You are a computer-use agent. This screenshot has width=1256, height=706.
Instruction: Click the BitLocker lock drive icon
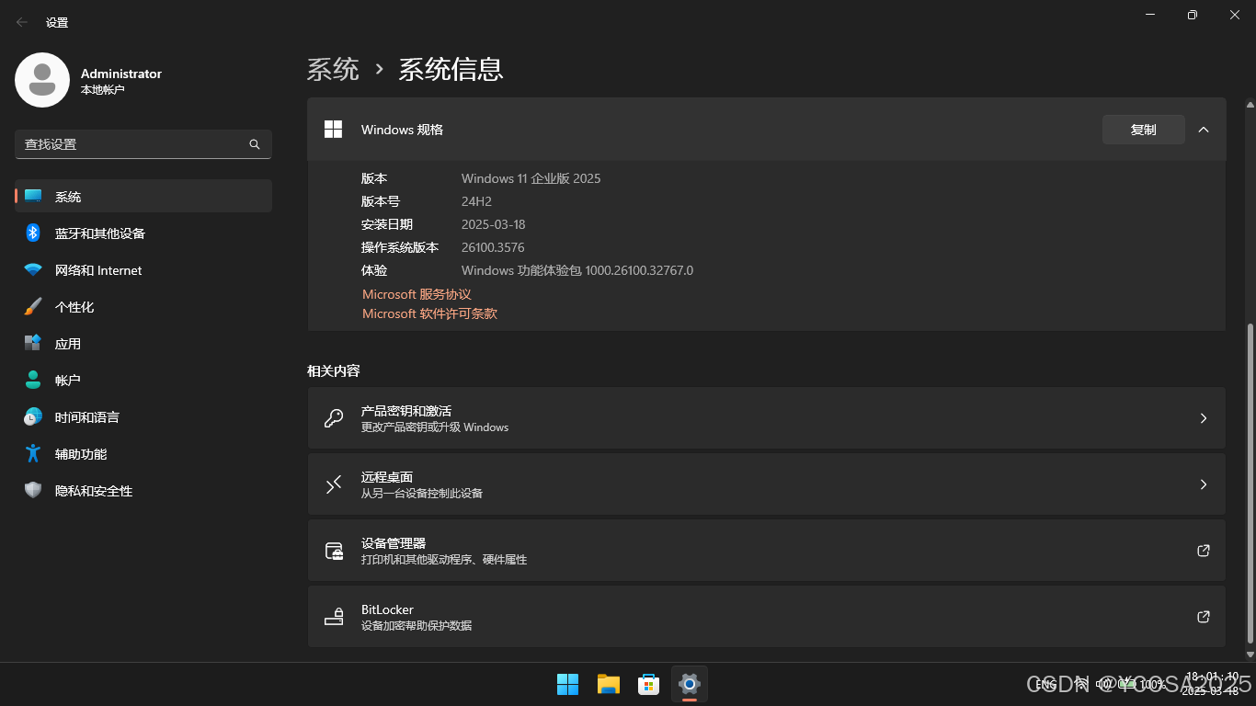334,617
